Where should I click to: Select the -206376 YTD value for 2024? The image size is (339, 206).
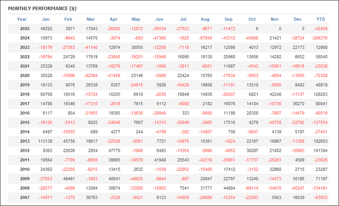click(319, 38)
